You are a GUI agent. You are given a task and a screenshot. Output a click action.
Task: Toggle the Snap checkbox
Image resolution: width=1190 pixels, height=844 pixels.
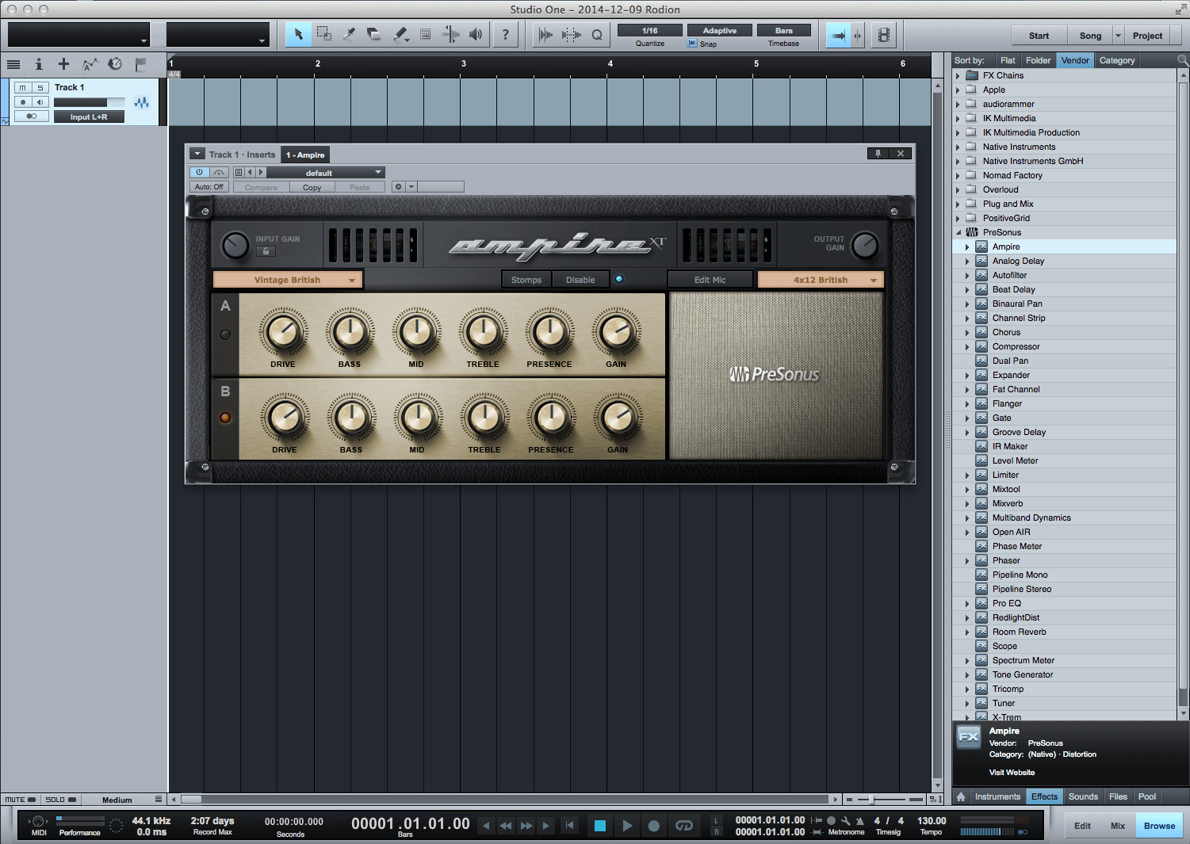point(692,44)
